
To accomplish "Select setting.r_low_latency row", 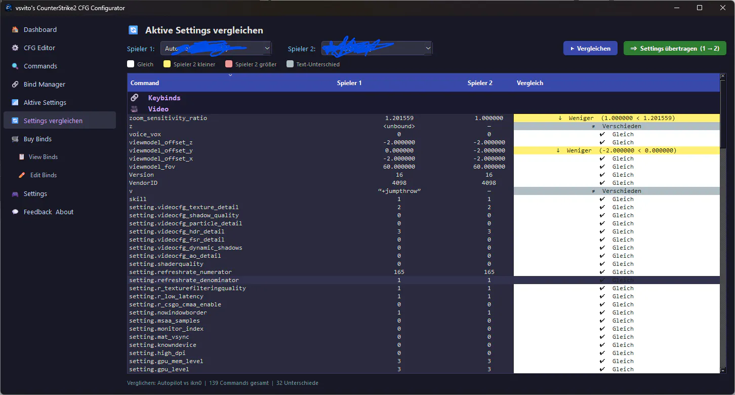I will click(x=423, y=296).
